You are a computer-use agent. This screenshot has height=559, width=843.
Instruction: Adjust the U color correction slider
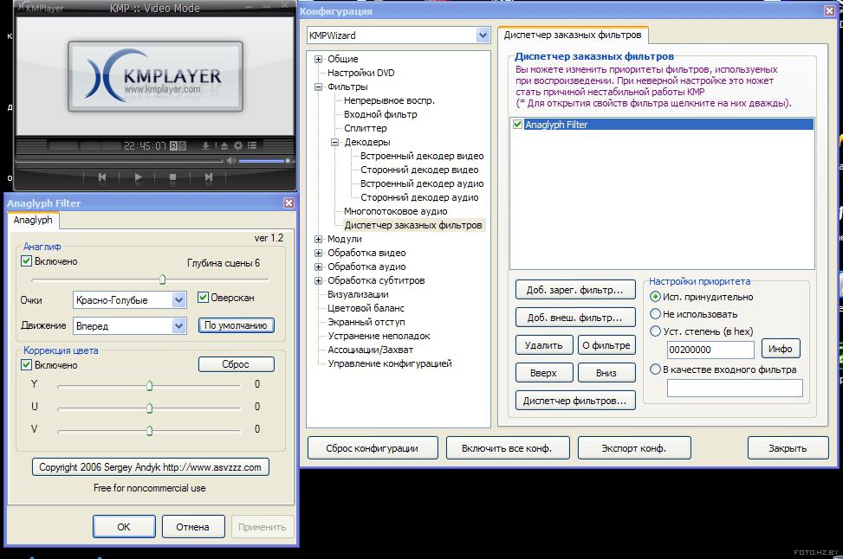click(150, 408)
